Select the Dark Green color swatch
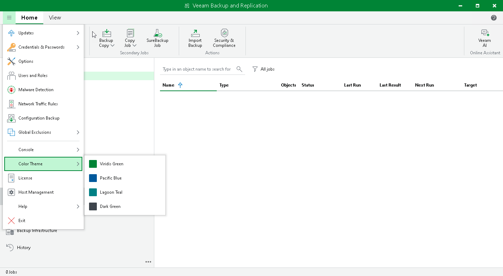The height and width of the screenshot is (276, 503). pyautogui.click(x=93, y=206)
